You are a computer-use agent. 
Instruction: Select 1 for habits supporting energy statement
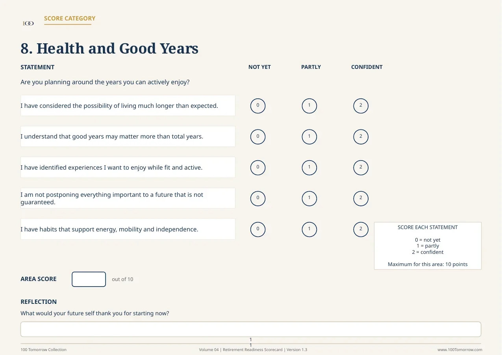pyautogui.click(x=309, y=229)
